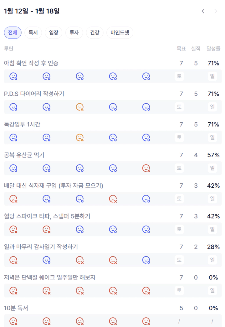Open the 일과 마무리 감사일기 작성하기 routine
Image resolution: width=225 pixels, height=327 pixels.
41,247
